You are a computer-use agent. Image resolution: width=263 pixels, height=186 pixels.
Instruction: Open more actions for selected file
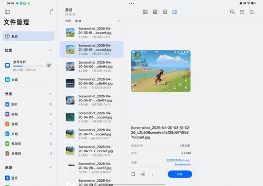pos(153,174)
